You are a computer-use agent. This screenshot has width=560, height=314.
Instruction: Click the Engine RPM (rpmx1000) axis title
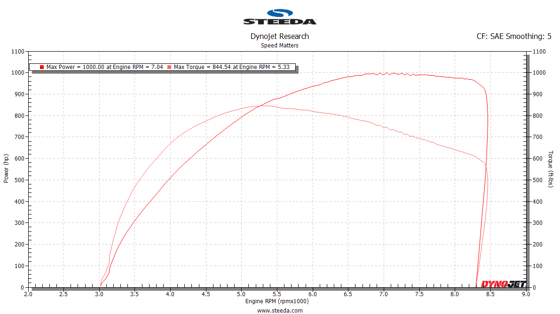tap(277, 301)
